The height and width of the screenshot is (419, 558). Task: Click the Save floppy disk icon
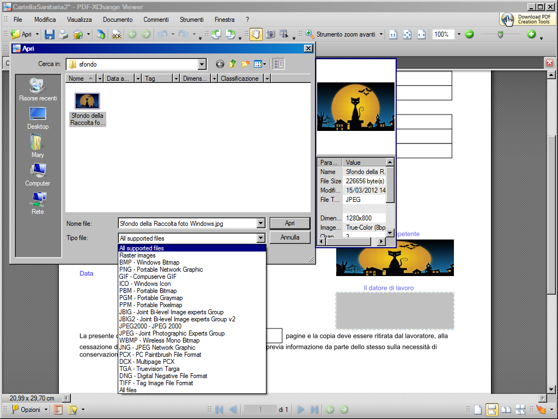click(x=50, y=34)
